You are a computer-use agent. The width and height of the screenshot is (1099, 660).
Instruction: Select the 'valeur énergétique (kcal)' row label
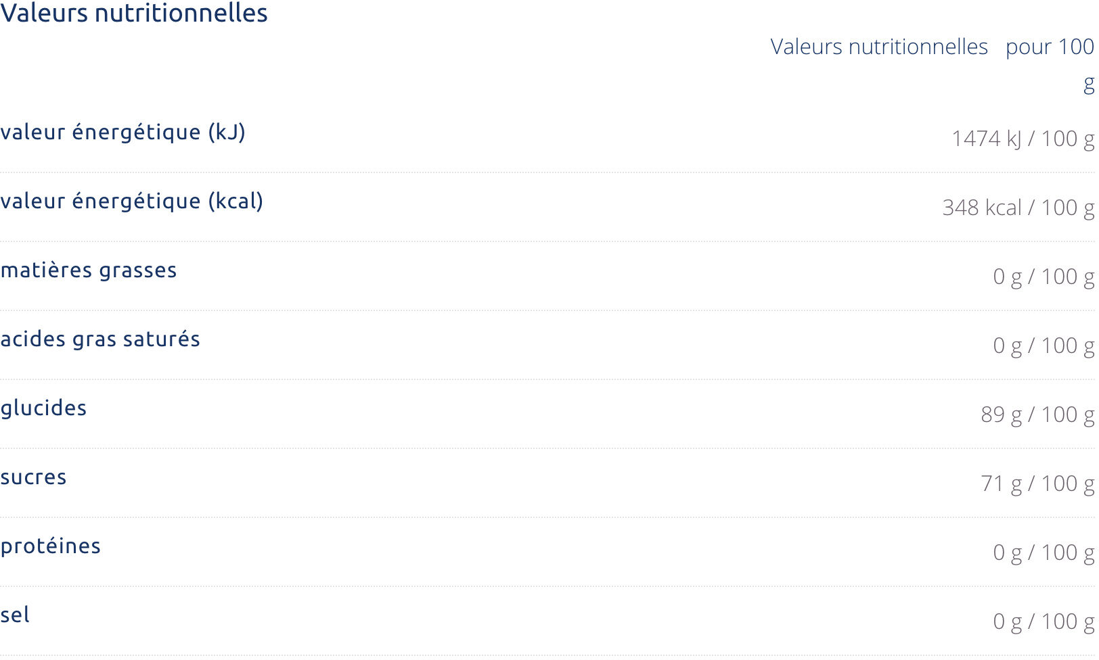[x=132, y=201]
